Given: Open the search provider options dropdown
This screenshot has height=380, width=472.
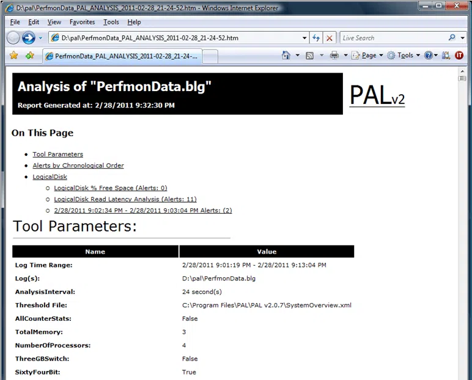Looking at the screenshot, I should point(463,38).
